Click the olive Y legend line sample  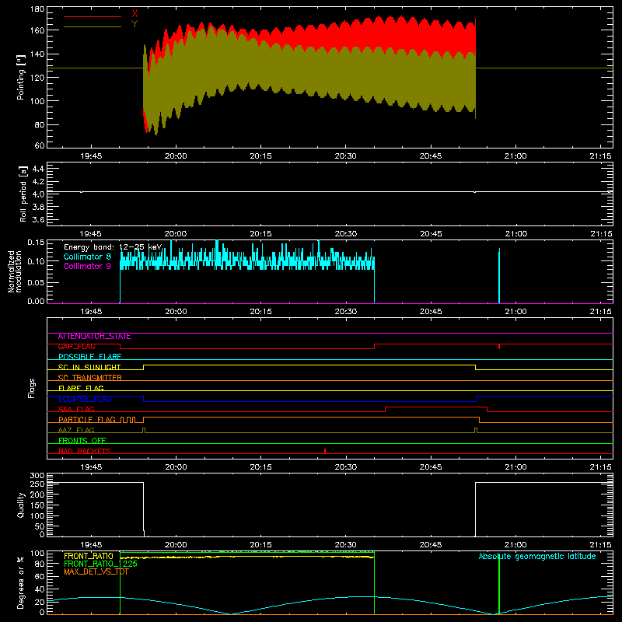click(x=93, y=26)
